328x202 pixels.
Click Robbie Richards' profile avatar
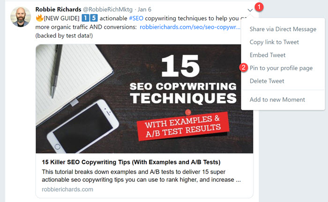21,17
